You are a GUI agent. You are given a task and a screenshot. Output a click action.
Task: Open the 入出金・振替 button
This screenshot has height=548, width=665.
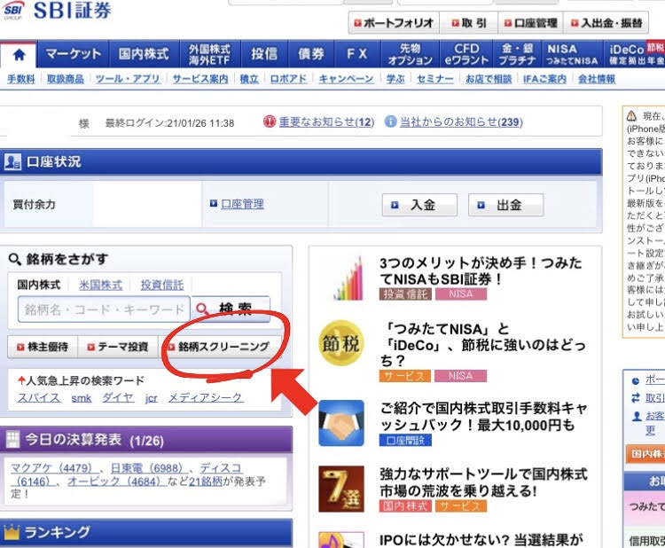pos(606,23)
